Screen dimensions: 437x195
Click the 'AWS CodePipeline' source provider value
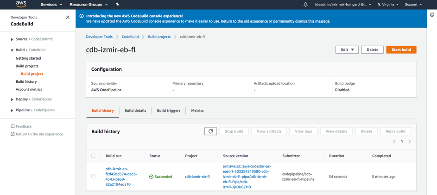tap(105, 90)
